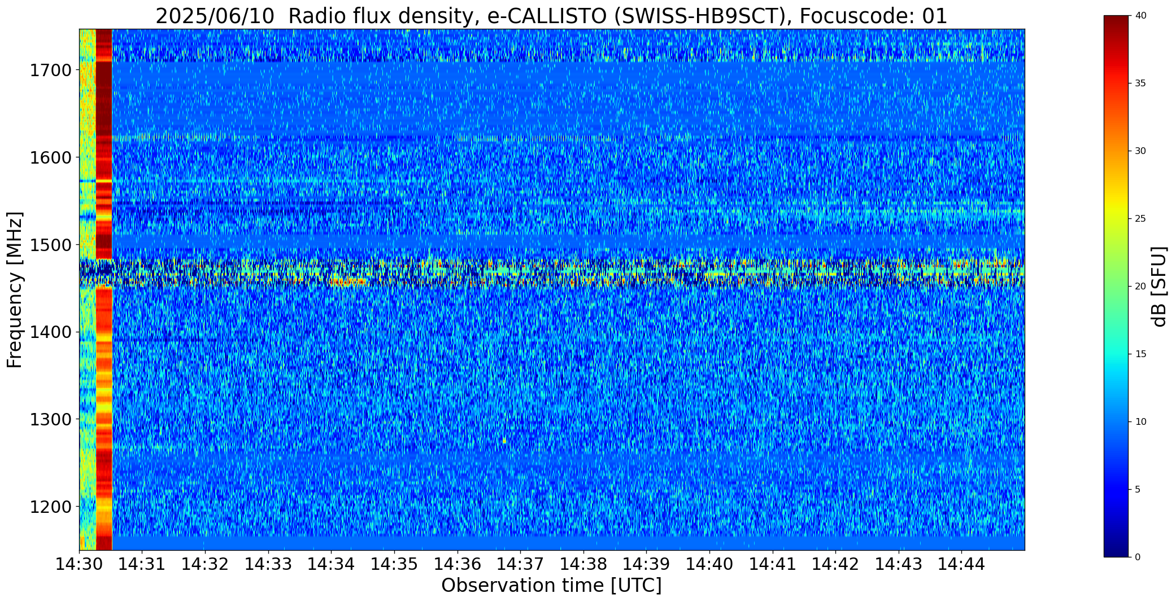This screenshot has height=602, width=1176.
Task: Click the colorbar tick label 25
Action: pyautogui.click(x=1140, y=219)
